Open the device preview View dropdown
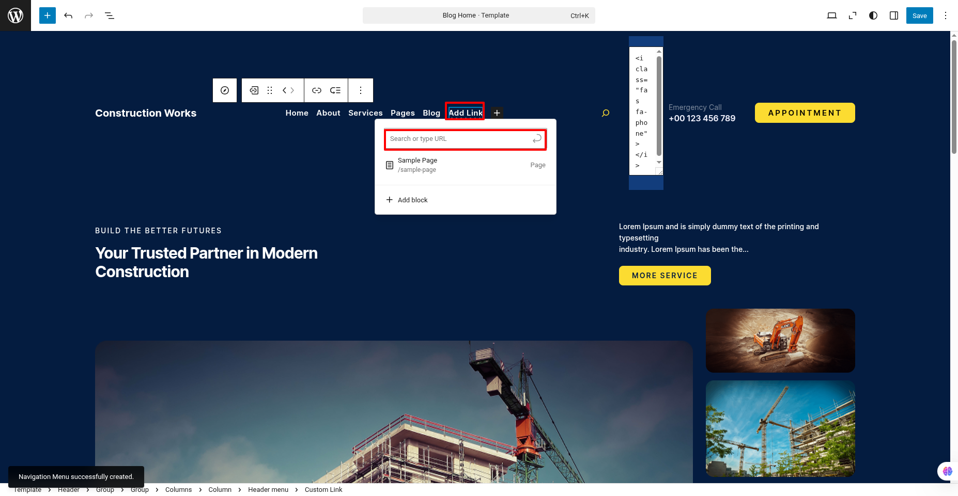This screenshot has width=958, height=496. pos(832,15)
